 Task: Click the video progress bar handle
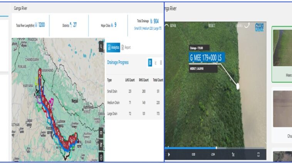(216, 147)
